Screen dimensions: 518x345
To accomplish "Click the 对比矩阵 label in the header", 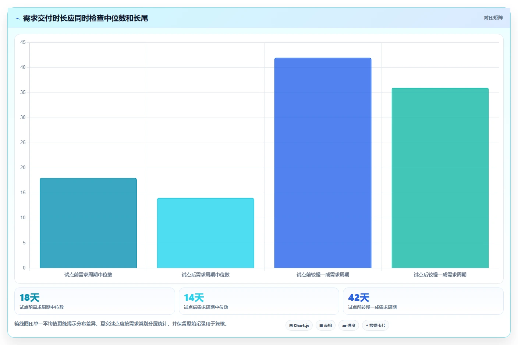I will [493, 18].
